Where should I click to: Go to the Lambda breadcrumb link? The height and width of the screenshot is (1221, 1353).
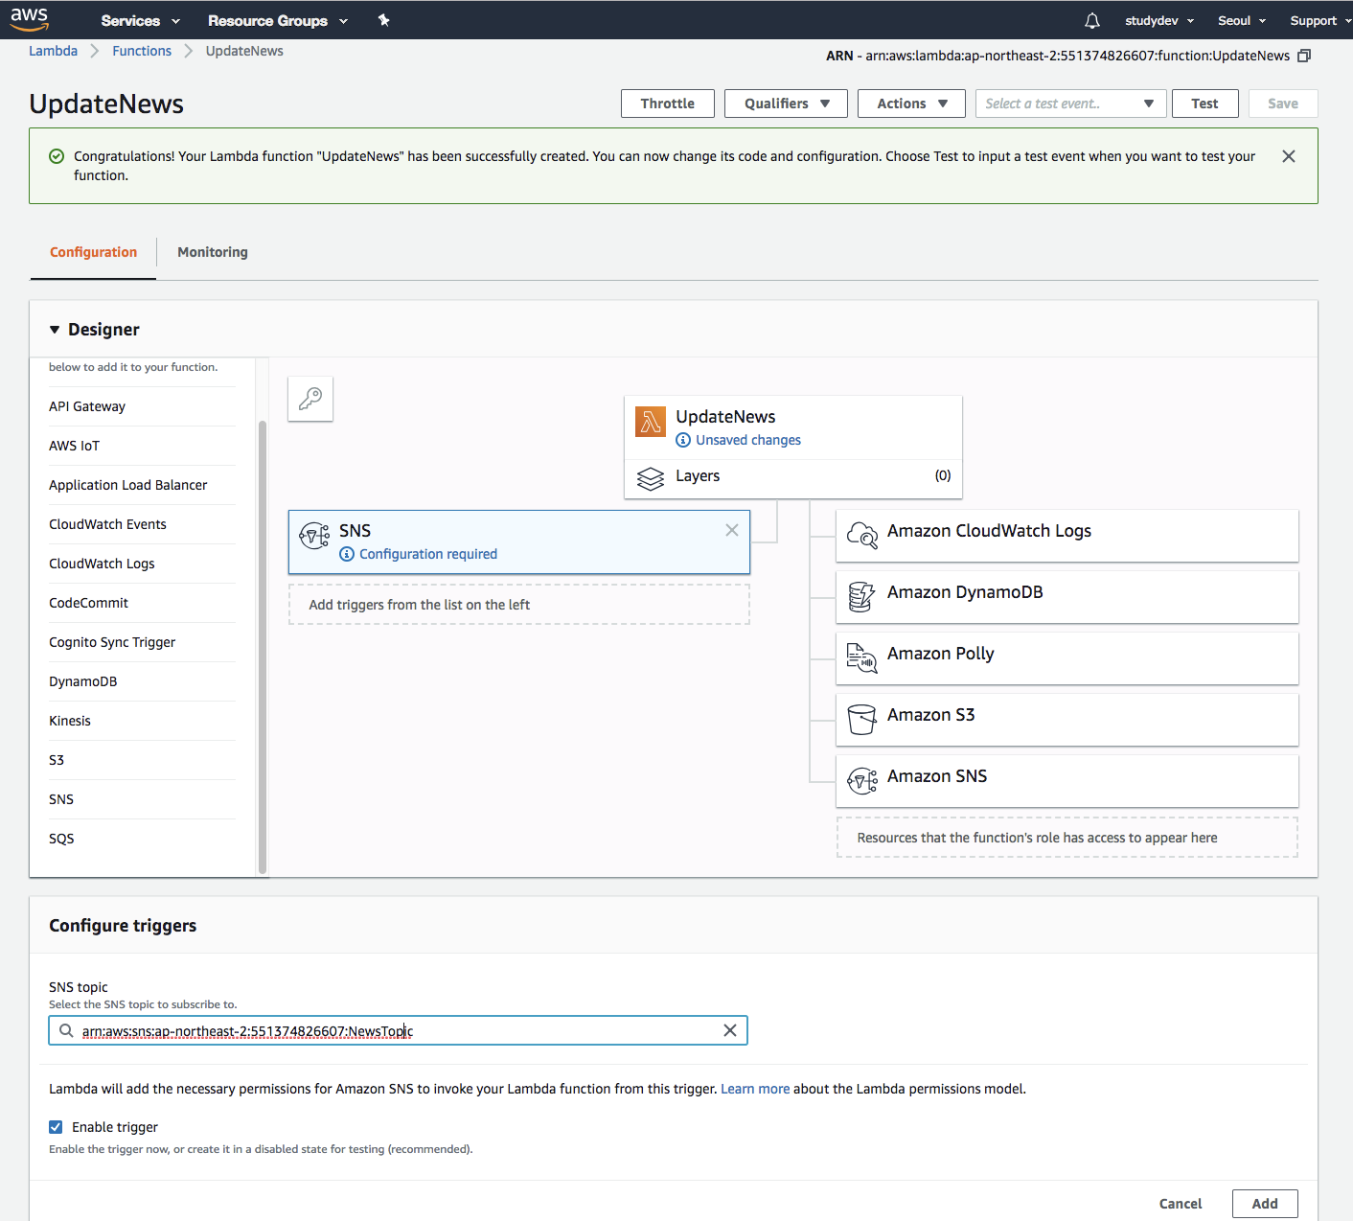[x=53, y=51]
